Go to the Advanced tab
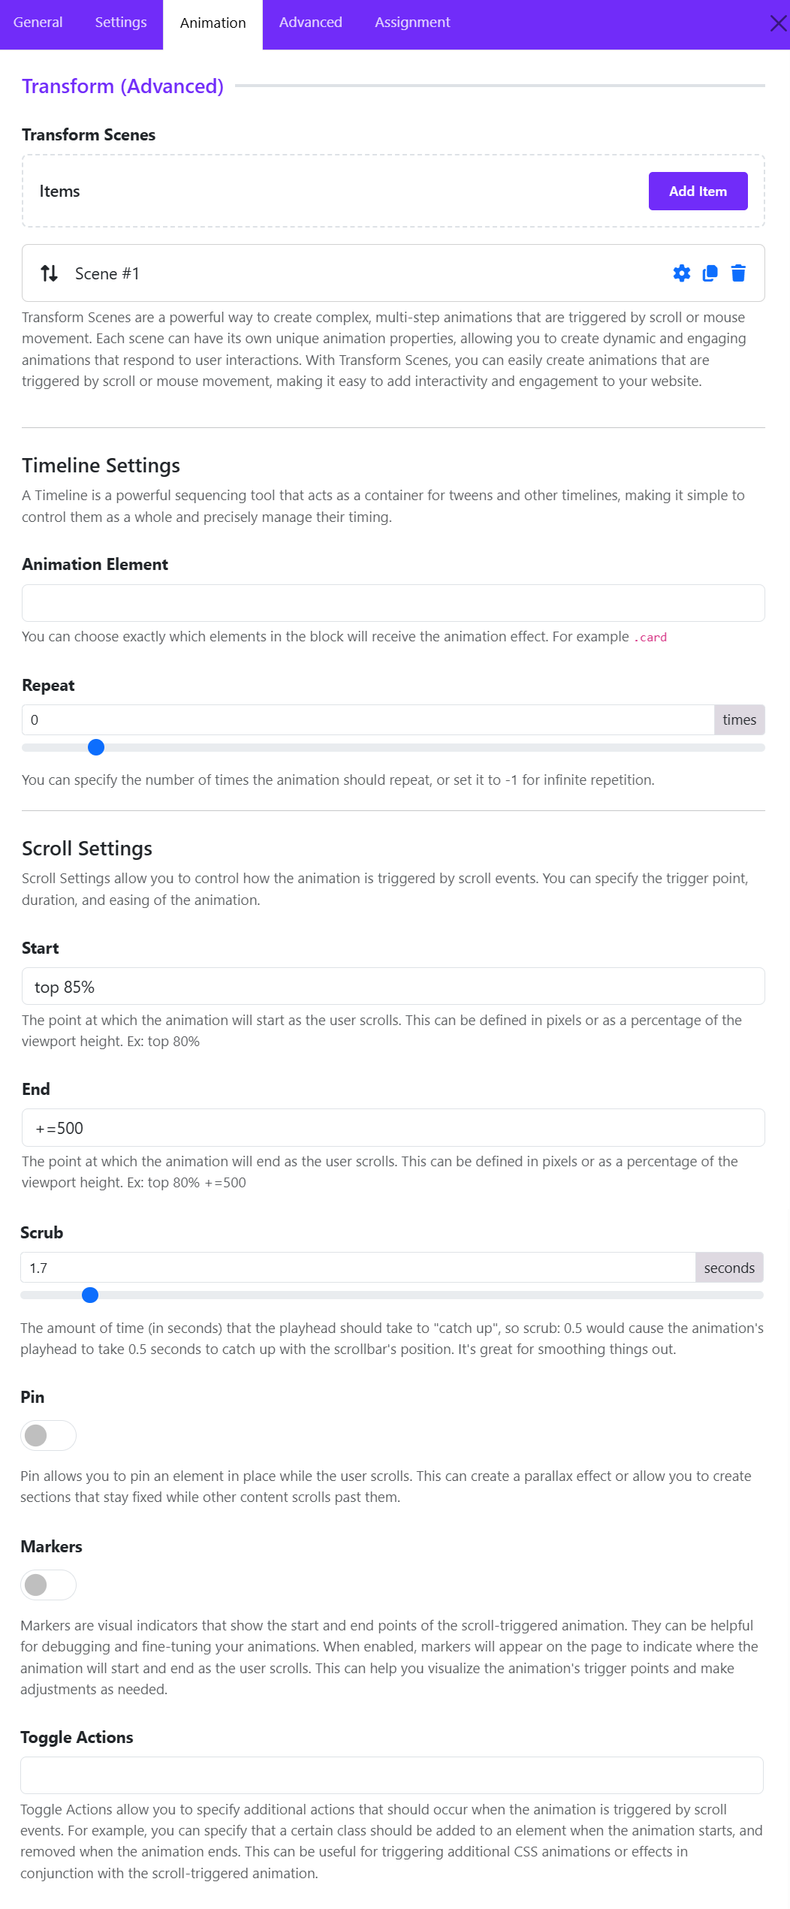The width and height of the screenshot is (790, 1909). tap(311, 23)
